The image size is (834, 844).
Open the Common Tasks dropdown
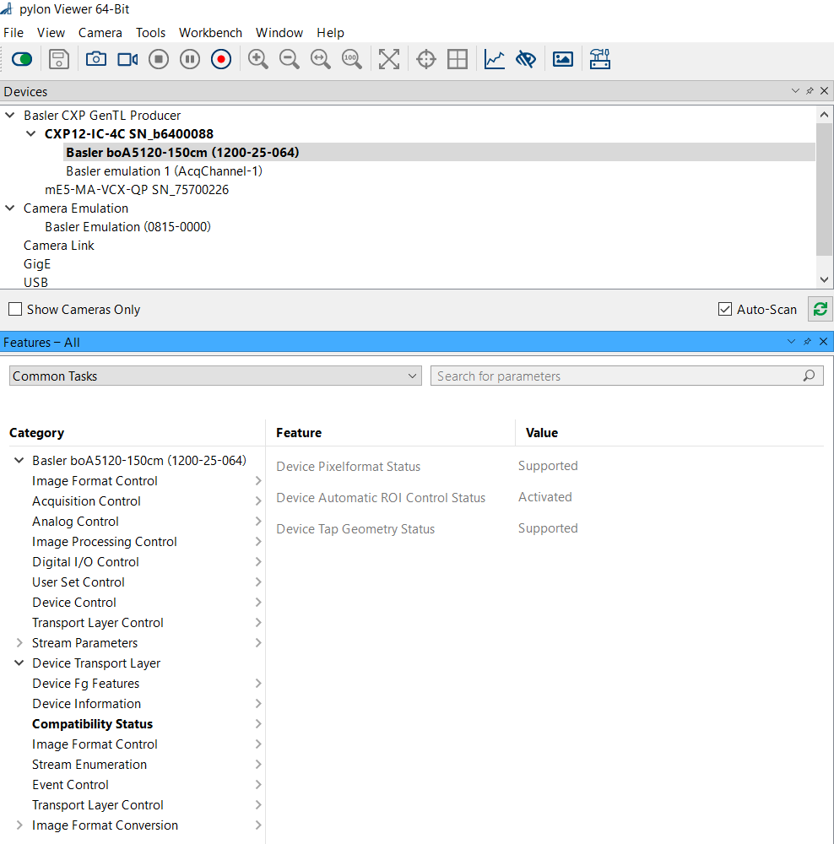coord(215,376)
